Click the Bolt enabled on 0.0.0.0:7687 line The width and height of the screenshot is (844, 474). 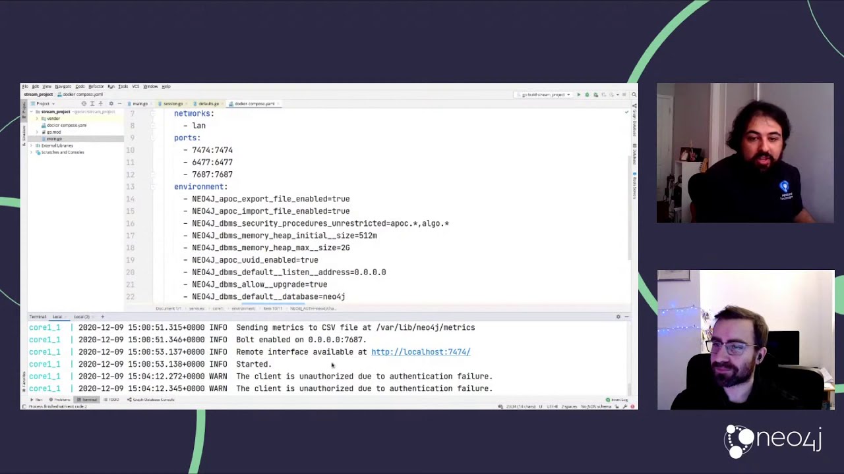(x=301, y=340)
